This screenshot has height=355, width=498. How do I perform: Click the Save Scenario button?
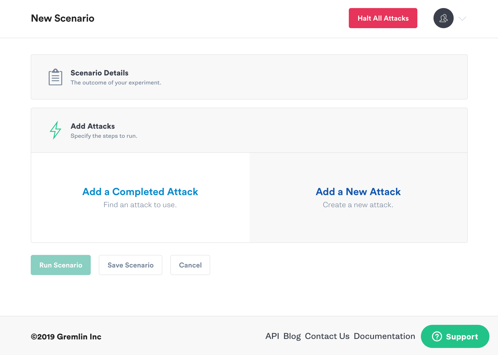point(131,265)
